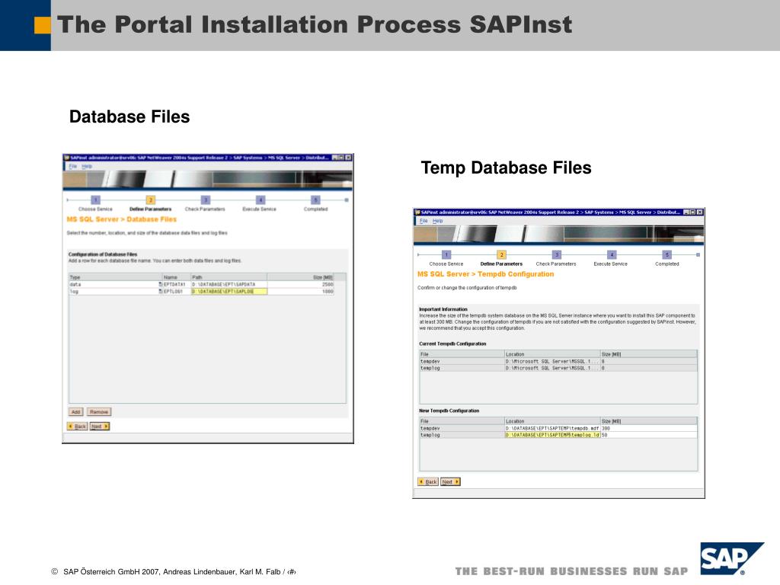Image resolution: width=780 pixels, height=585 pixels.
Task: Maximize the Tempdb Configuration SAPinst window
Action: pyautogui.click(x=692, y=212)
